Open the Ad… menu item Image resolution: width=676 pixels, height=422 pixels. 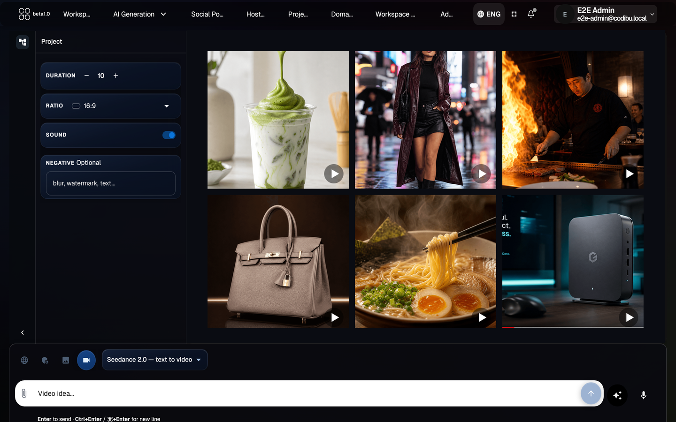tap(446, 14)
